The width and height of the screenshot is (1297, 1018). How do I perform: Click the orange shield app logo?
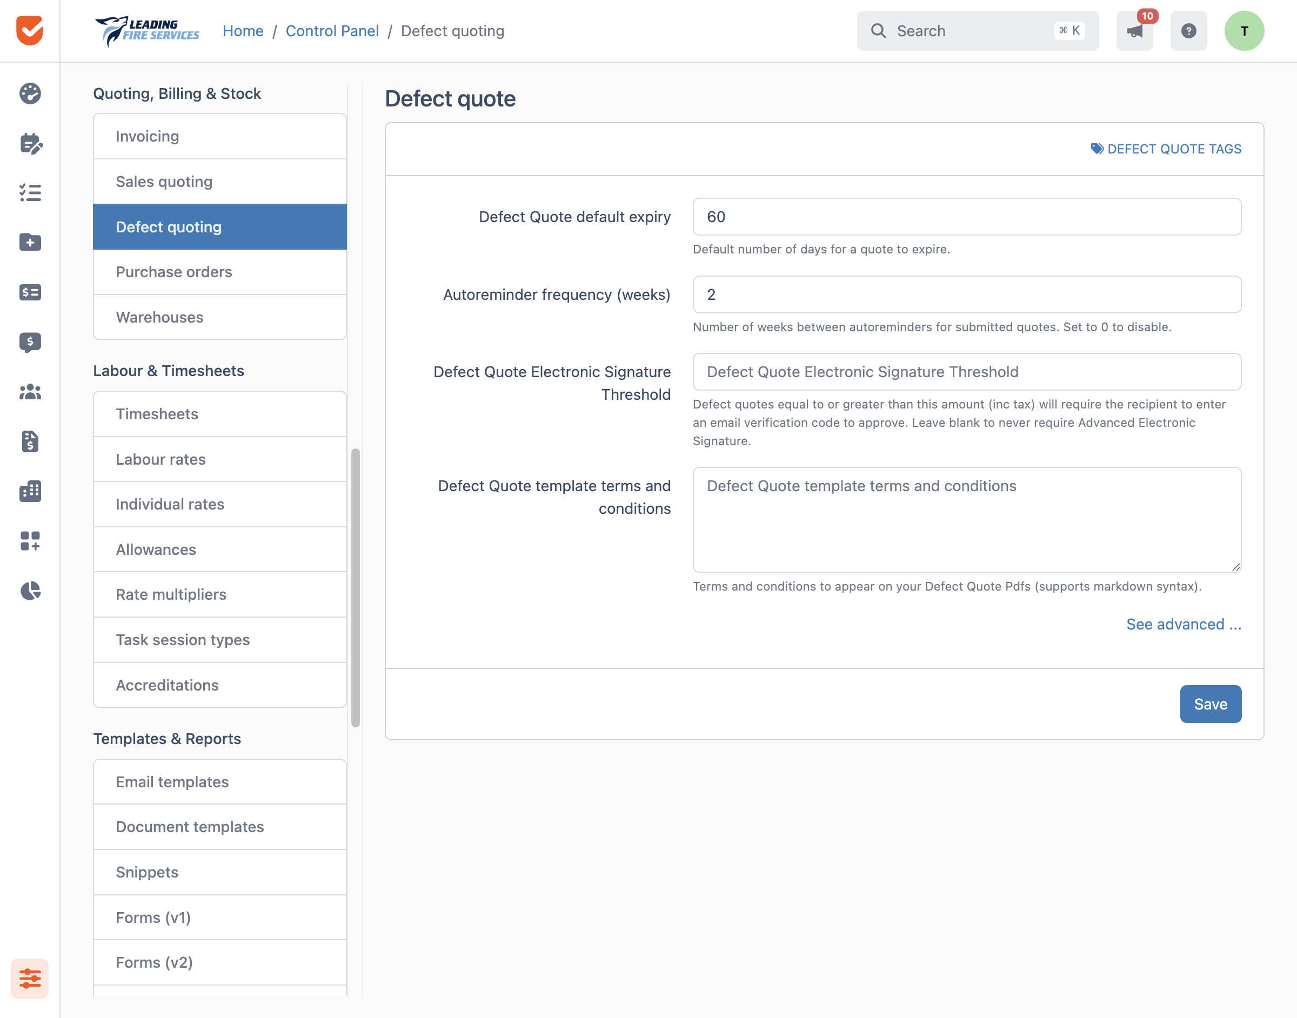pyautogui.click(x=29, y=30)
